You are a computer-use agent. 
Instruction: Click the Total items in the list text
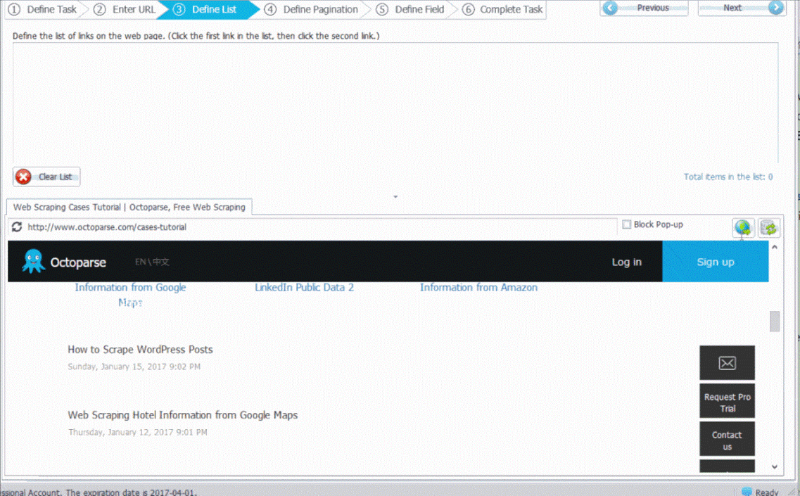728,177
